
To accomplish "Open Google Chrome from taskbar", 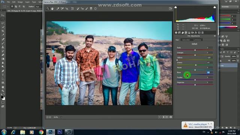I will pyautogui.click(x=41, y=132).
